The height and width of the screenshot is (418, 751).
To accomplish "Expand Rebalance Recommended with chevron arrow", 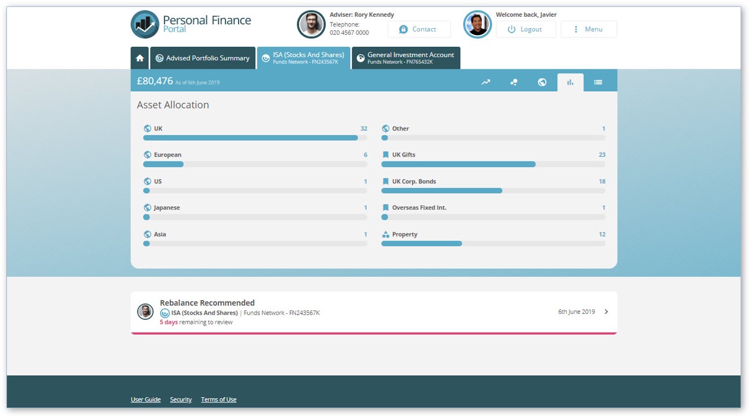I will pyautogui.click(x=606, y=312).
